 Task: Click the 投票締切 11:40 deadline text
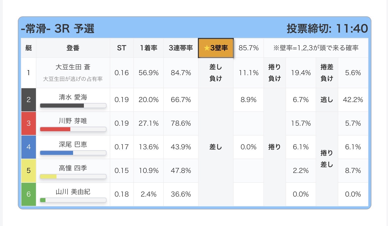pyautogui.click(x=327, y=29)
